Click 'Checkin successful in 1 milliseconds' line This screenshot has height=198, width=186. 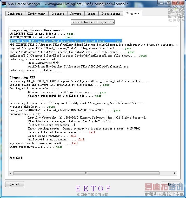65,96
